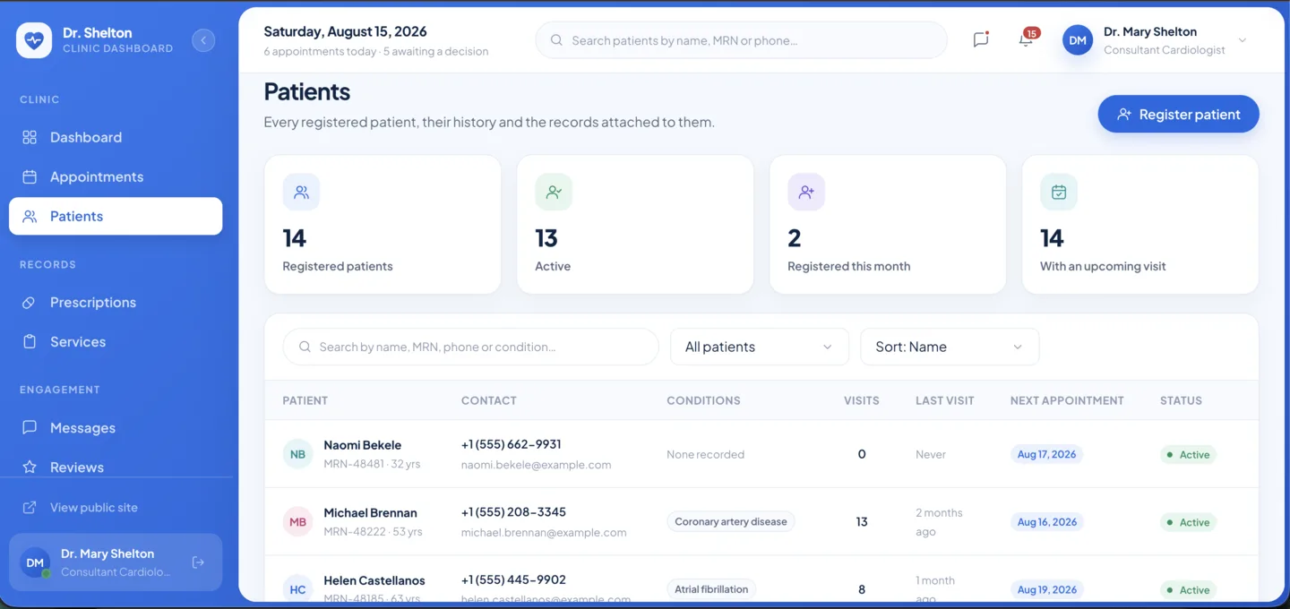Screen dimensions: 1290x609
Task: Open the Dashboard page from sidebar
Action: tap(116, 137)
